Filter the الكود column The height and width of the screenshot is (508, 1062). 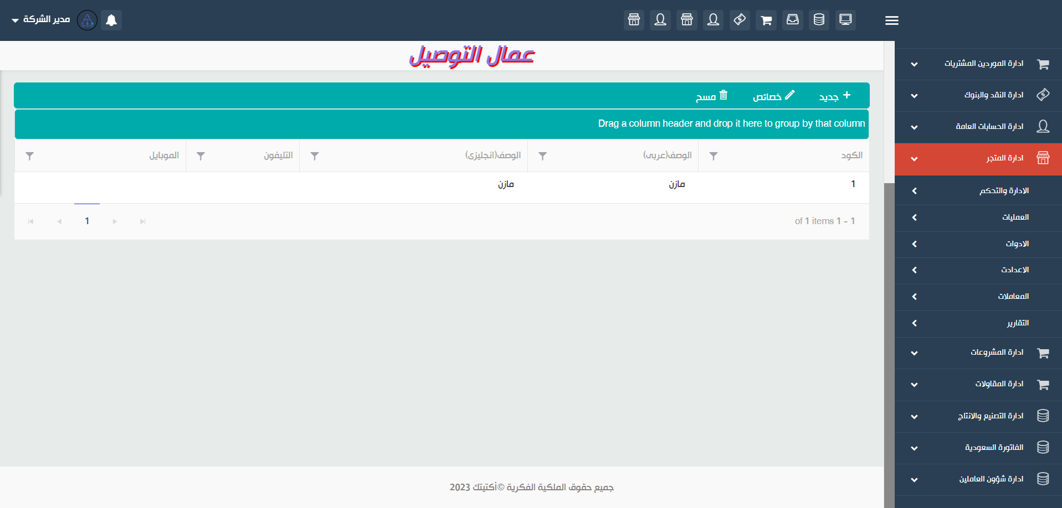[714, 156]
